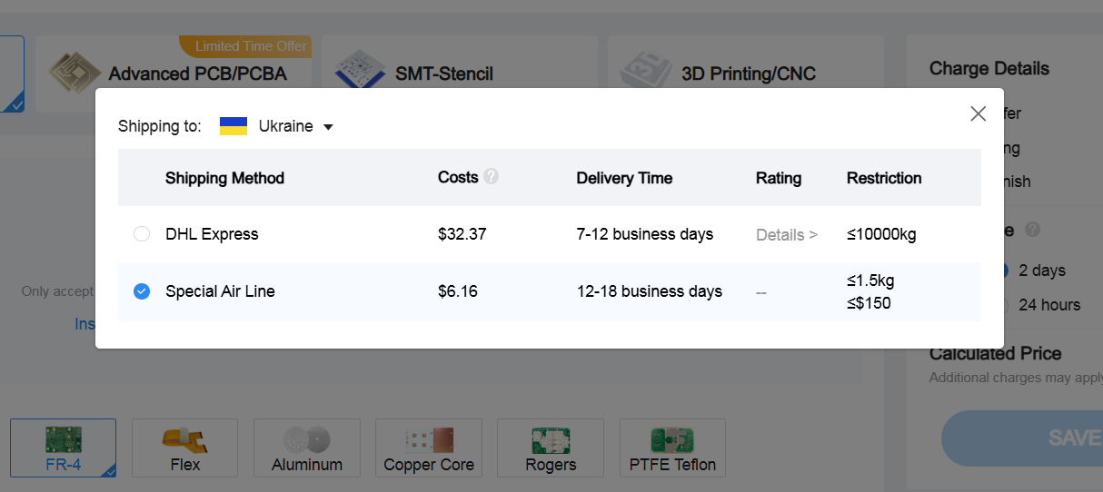Click the Special Air Line cost $6.16 row
The image size is (1103, 492).
[x=458, y=291]
